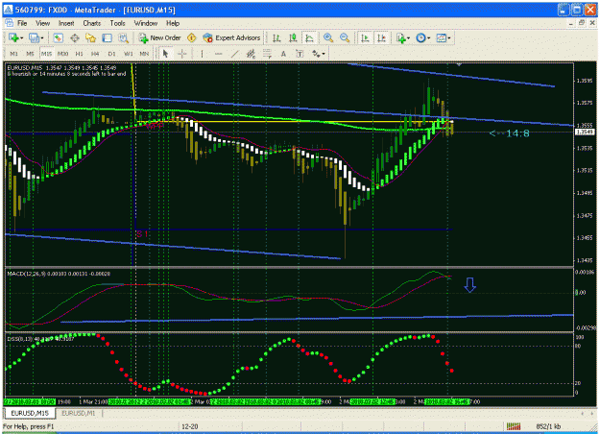
Task: Switch timeframe to H4
Action: [x=95, y=54]
